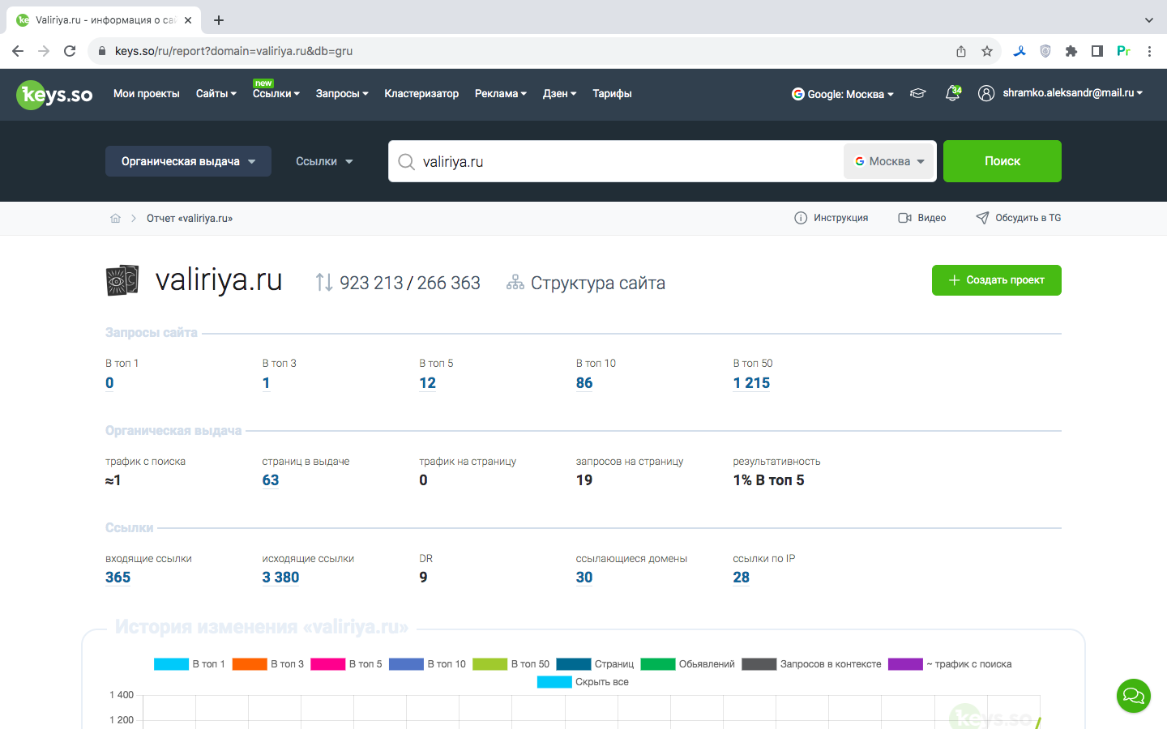Open the 365 incoming links
This screenshot has width=1167, height=729.
(x=118, y=578)
